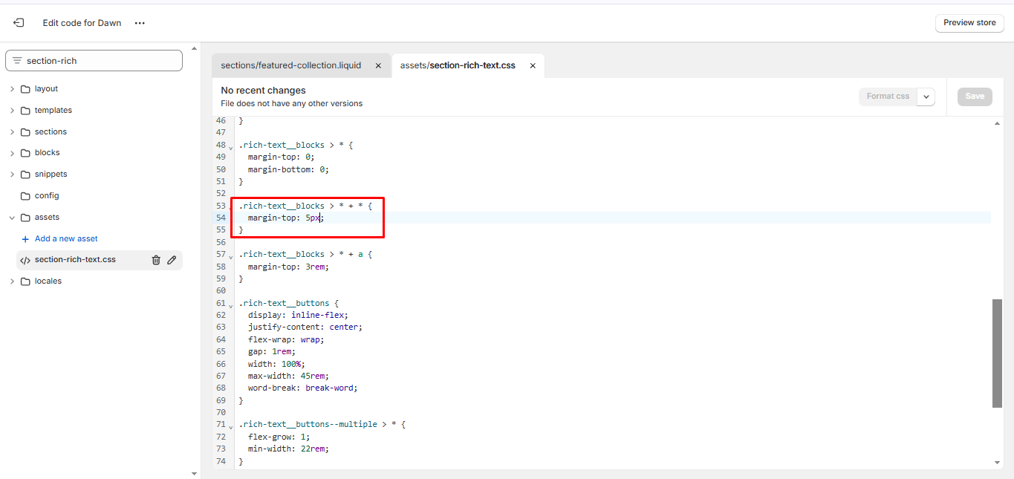Open section-rich-text.css in the file tree
Screen dimensions: 1014x479
point(75,260)
